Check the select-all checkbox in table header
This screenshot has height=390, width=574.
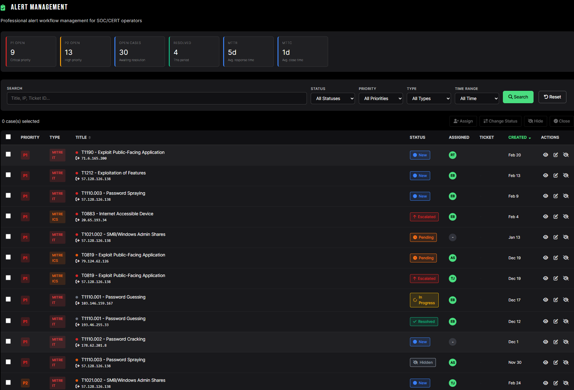[x=8, y=137]
